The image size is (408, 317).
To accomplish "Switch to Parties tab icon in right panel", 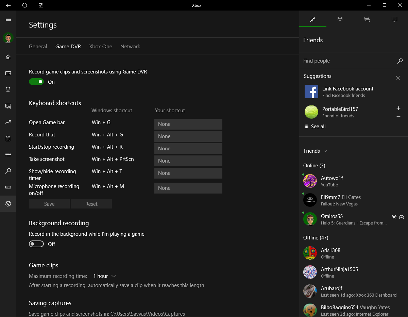I will click(x=340, y=19).
